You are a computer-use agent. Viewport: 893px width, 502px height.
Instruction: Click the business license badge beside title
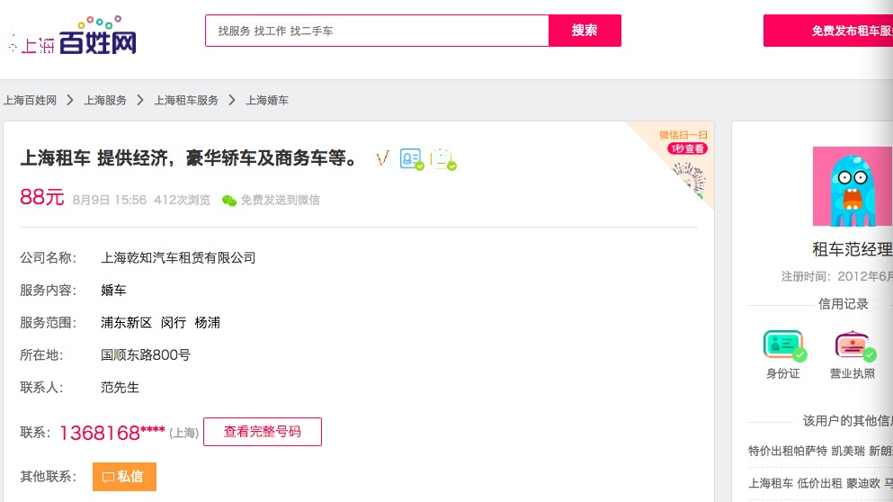pyautogui.click(x=442, y=159)
